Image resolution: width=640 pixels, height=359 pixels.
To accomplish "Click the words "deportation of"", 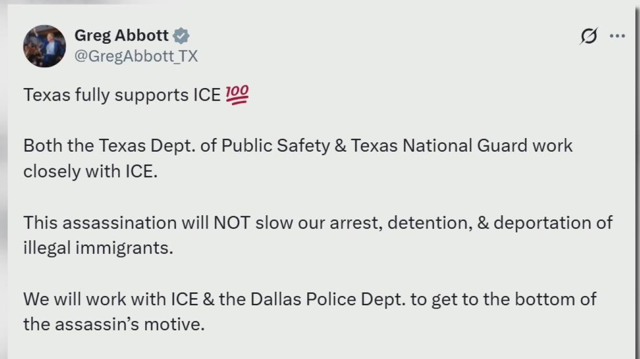I will point(553,222).
